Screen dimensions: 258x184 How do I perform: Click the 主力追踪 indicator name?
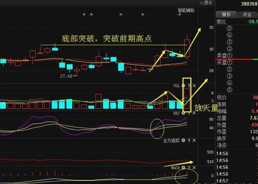pyautogui.click(x=171, y=140)
